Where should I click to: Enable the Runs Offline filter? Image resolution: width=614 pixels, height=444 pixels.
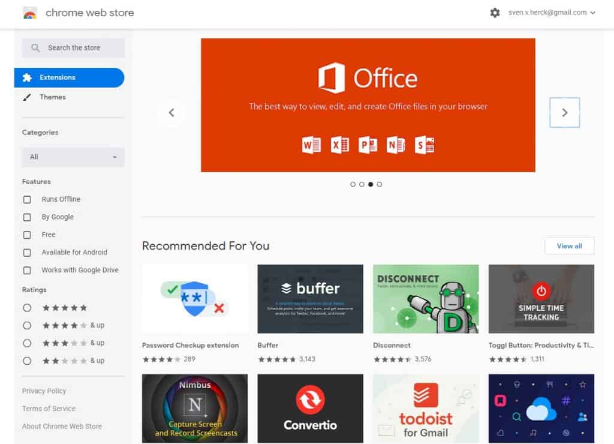(x=27, y=199)
